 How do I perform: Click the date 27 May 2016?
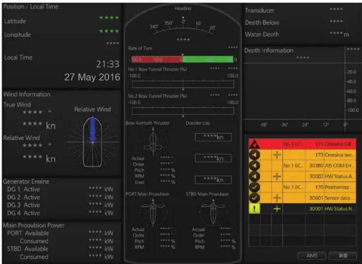[x=92, y=77]
